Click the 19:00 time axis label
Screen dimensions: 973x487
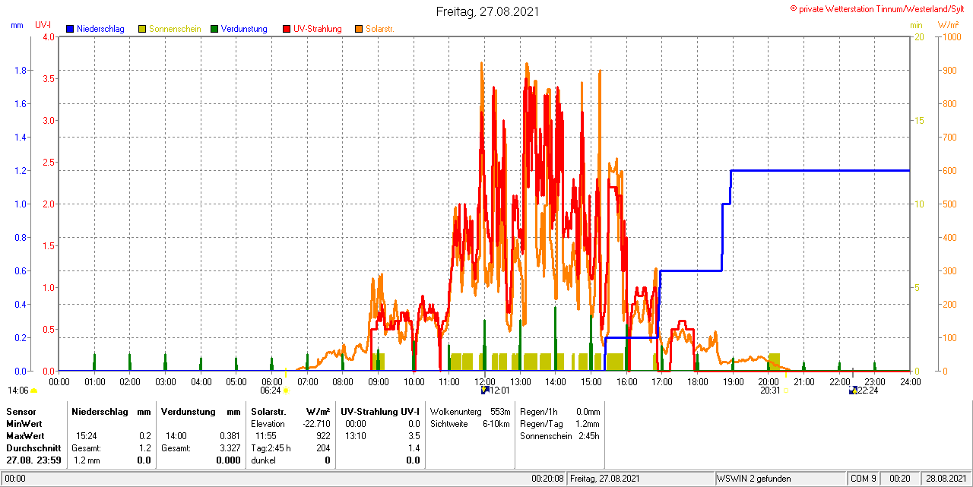(x=734, y=381)
